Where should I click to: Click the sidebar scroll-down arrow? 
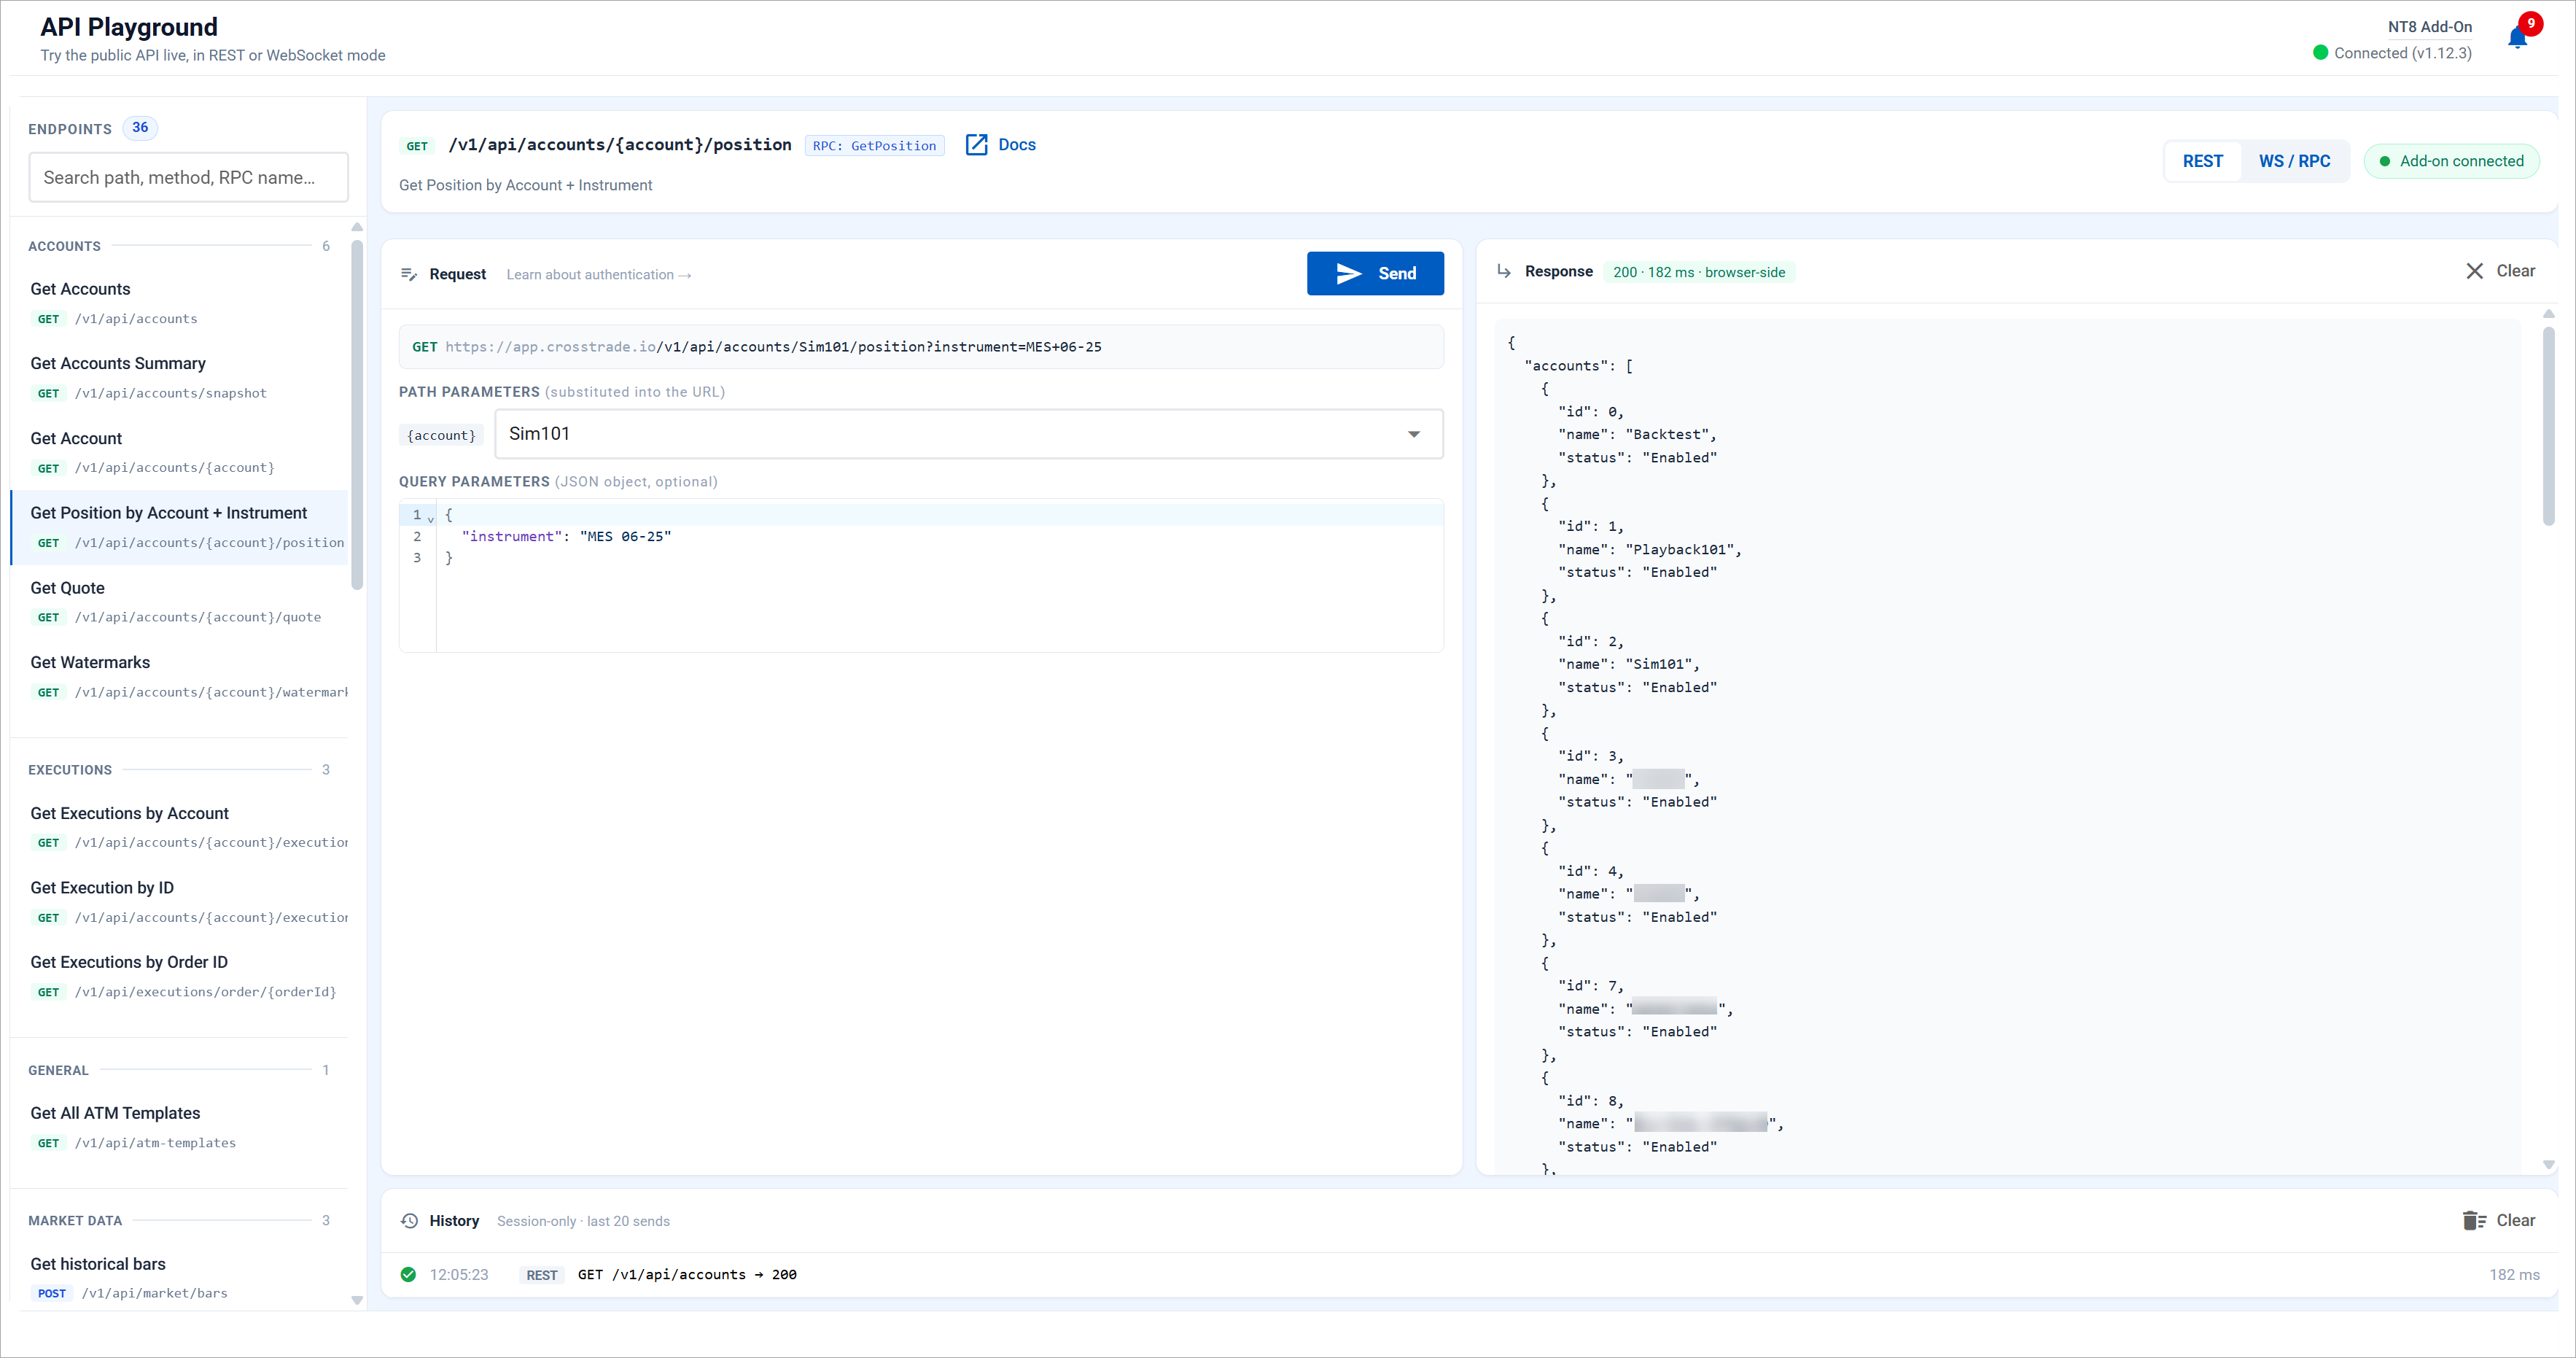(357, 1300)
